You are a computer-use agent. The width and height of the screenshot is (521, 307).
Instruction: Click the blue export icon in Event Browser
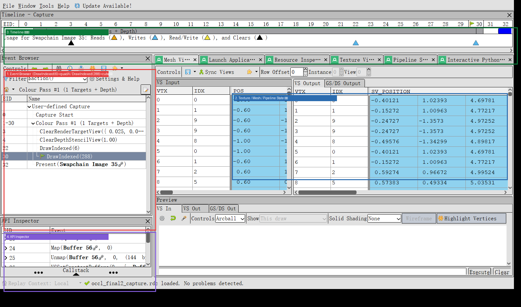[x=103, y=68]
